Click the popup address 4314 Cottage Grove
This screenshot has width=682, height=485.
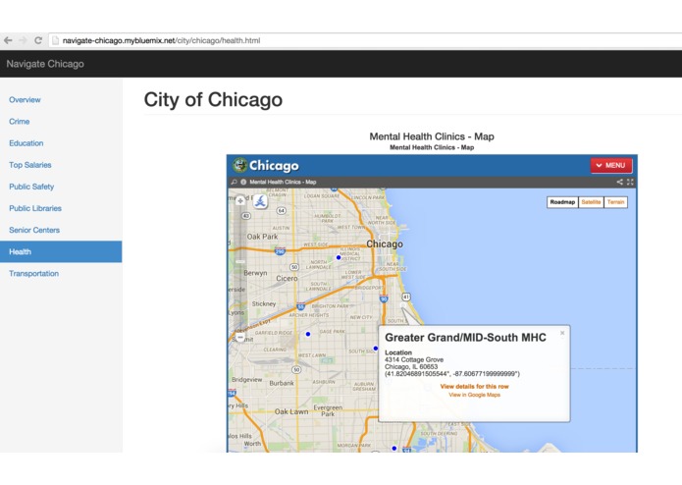tap(414, 359)
